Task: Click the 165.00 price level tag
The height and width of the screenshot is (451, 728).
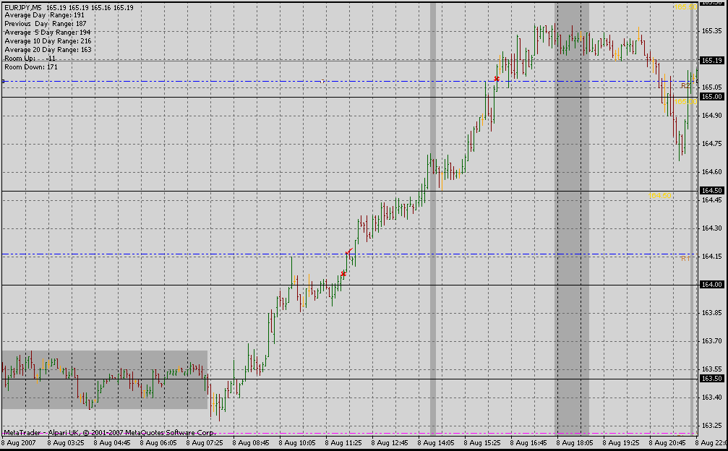Action: click(x=711, y=97)
